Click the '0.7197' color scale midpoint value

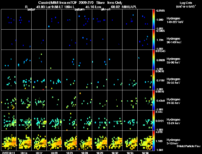click(161, 80)
